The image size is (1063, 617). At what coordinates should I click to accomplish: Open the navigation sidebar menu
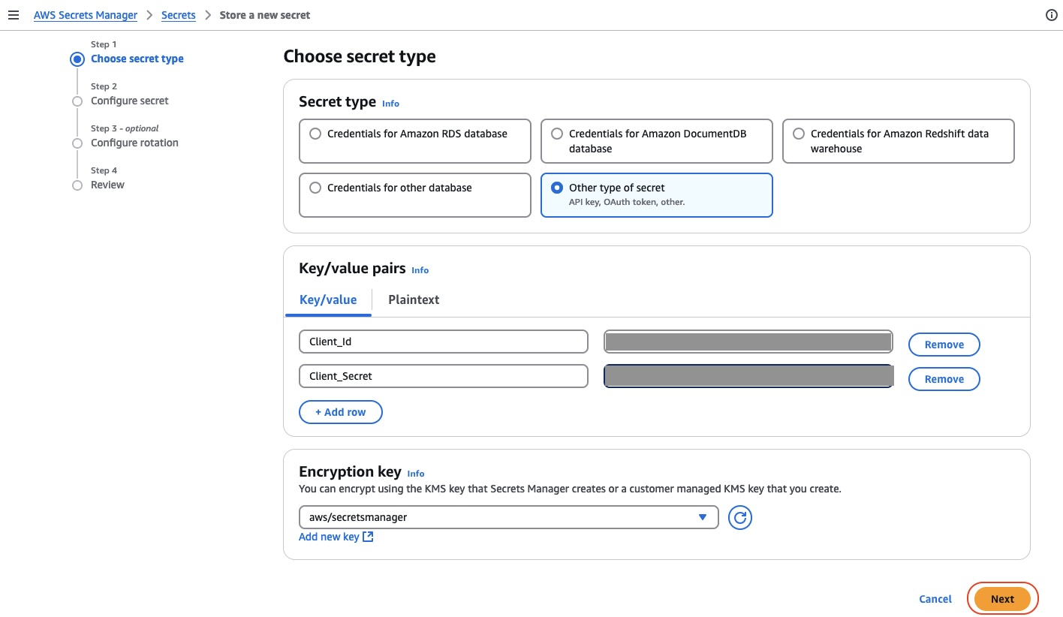coord(14,14)
